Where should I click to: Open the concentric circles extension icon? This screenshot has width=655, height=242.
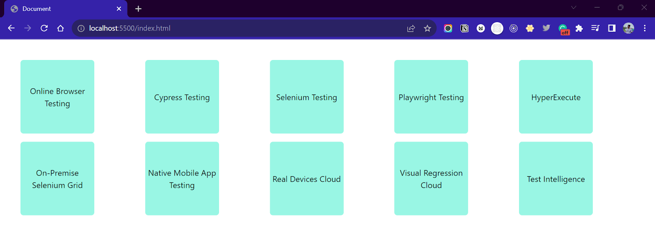[x=513, y=28]
